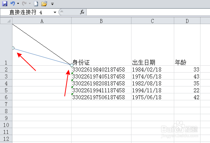Select cell with ID 330226197506187458
Image resolution: width=210 pixels, height=143 pixels.
coord(102,97)
